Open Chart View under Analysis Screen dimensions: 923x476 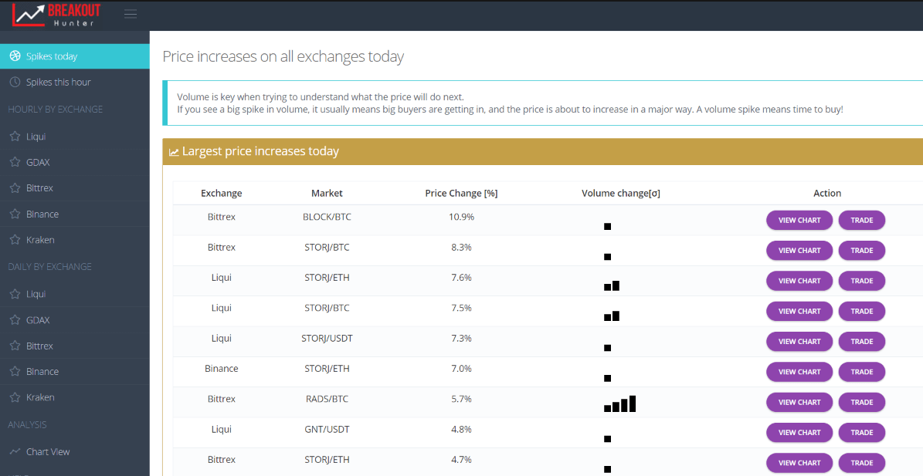point(75,451)
